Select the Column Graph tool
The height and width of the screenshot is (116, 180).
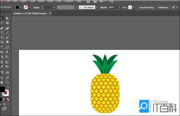pyautogui.click(x=7, y=72)
